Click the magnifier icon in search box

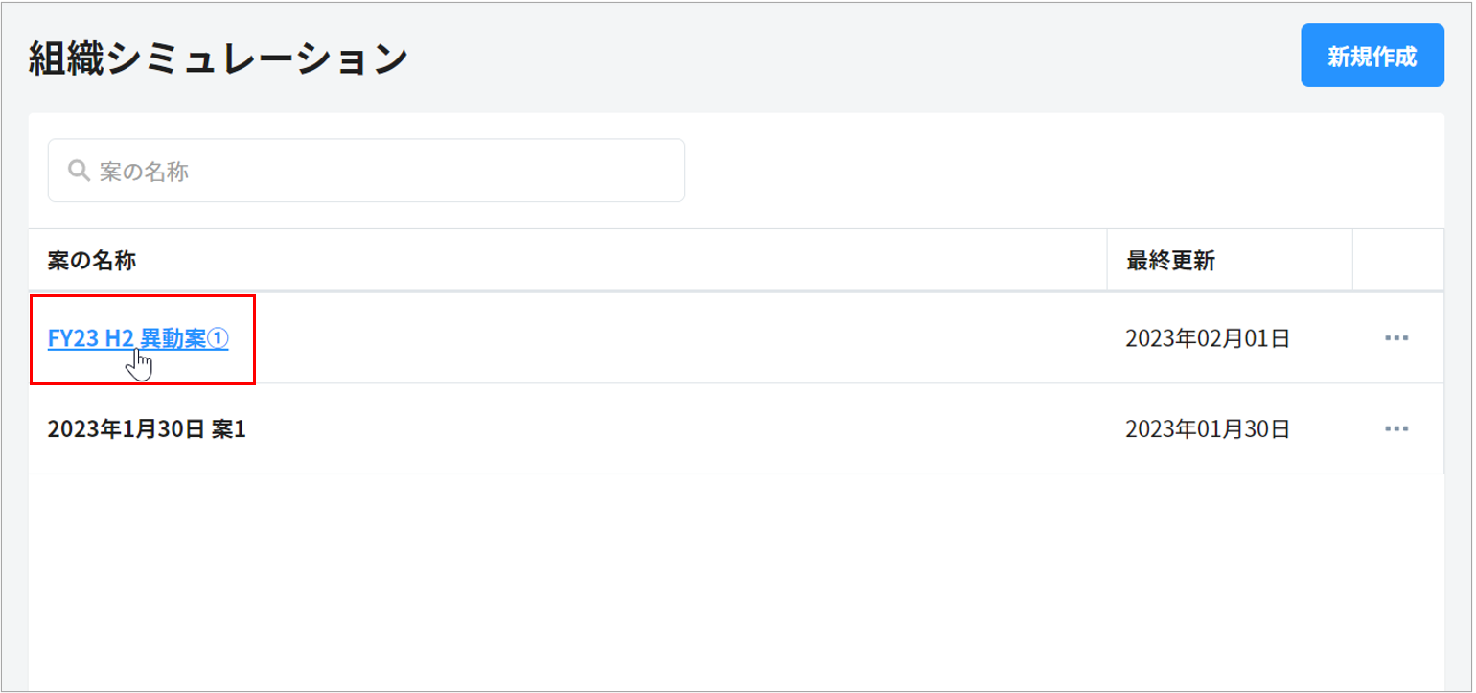coord(79,171)
